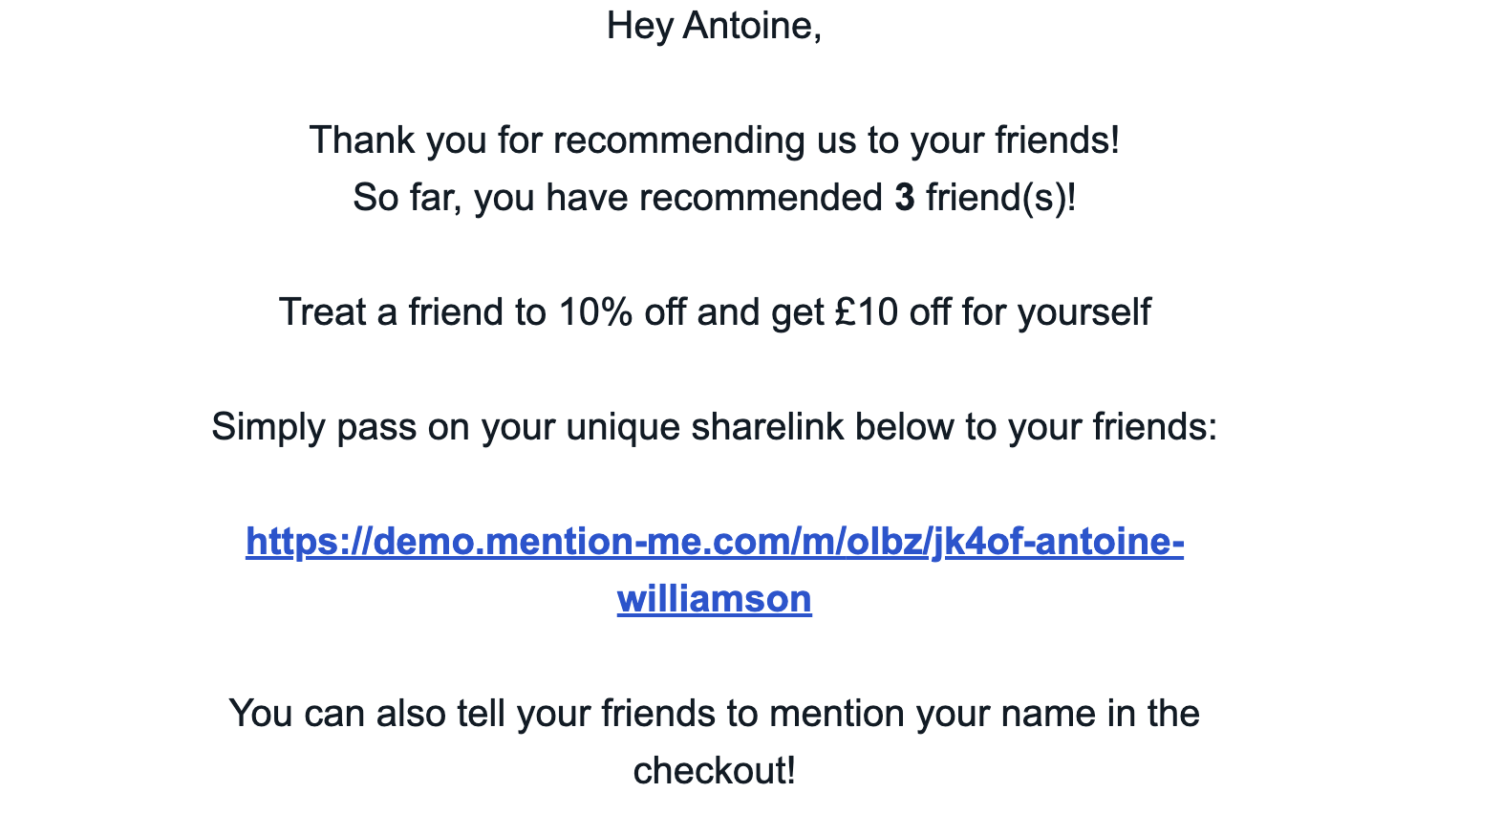This screenshot has width=1502, height=814.
Task: Click the '£10 off for yourself' text
Action: (x=992, y=312)
